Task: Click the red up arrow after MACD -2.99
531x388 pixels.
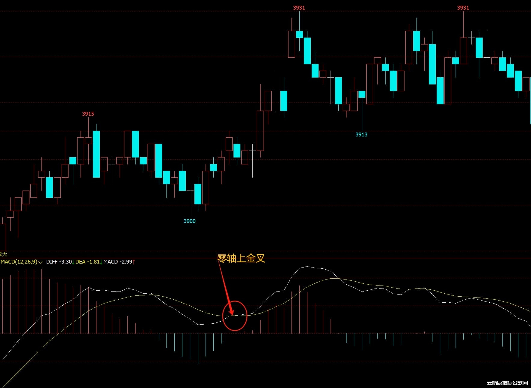Action: 134,262
